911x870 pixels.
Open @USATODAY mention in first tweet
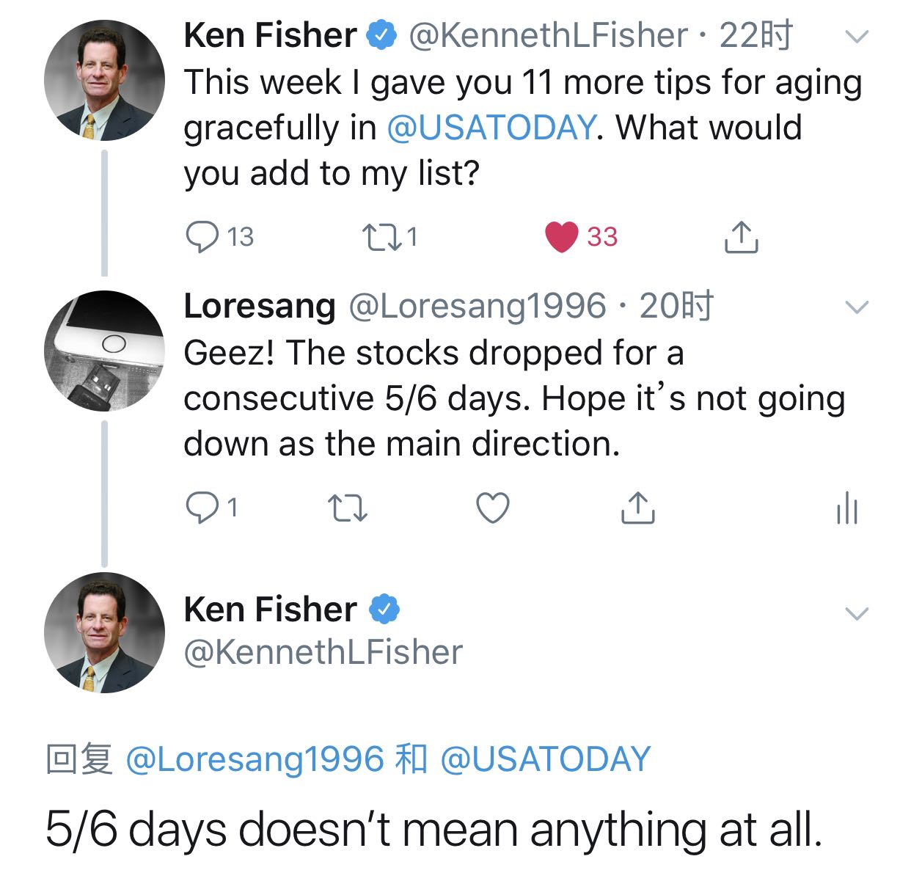491,128
